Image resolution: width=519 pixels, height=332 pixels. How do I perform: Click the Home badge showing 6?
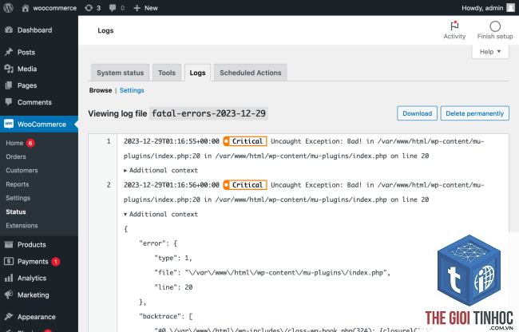(x=30, y=143)
